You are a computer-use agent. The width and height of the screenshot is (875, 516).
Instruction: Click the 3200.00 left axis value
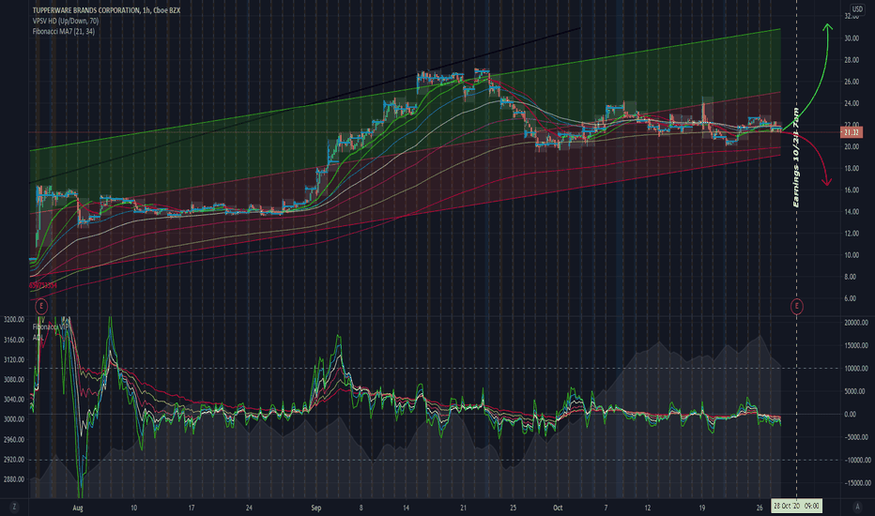14,320
